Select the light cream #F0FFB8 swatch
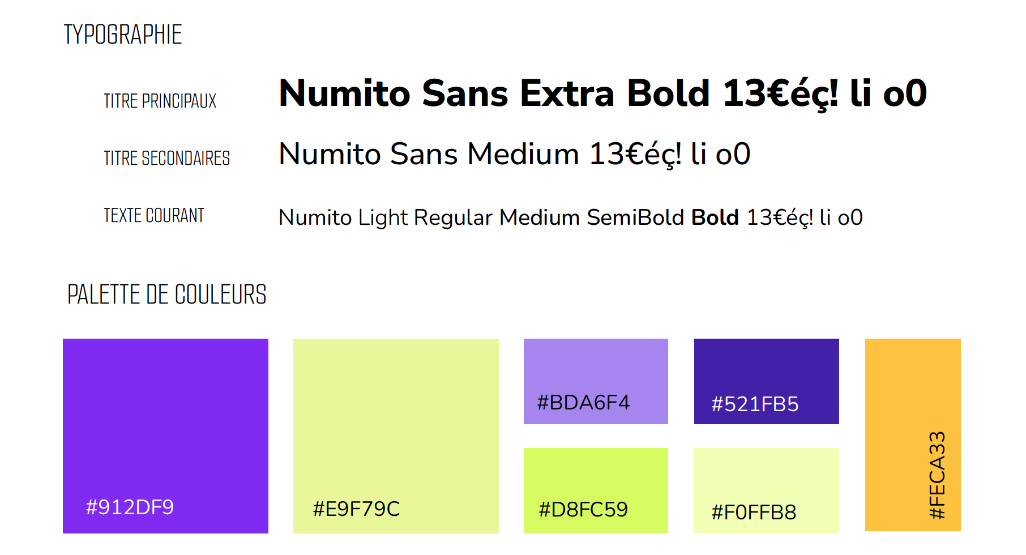 (x=767, y=490)
